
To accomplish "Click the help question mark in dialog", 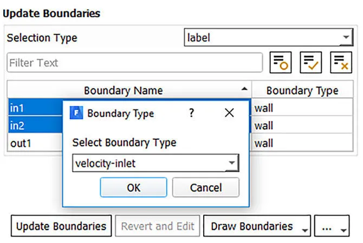I will point(191,113).
